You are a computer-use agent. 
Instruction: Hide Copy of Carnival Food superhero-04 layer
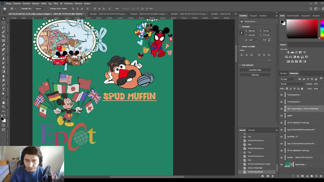pyautogui.click(x=281, y=130)
